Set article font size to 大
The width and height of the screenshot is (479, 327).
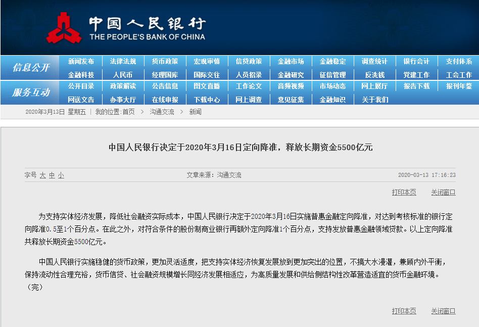[42, 174]
